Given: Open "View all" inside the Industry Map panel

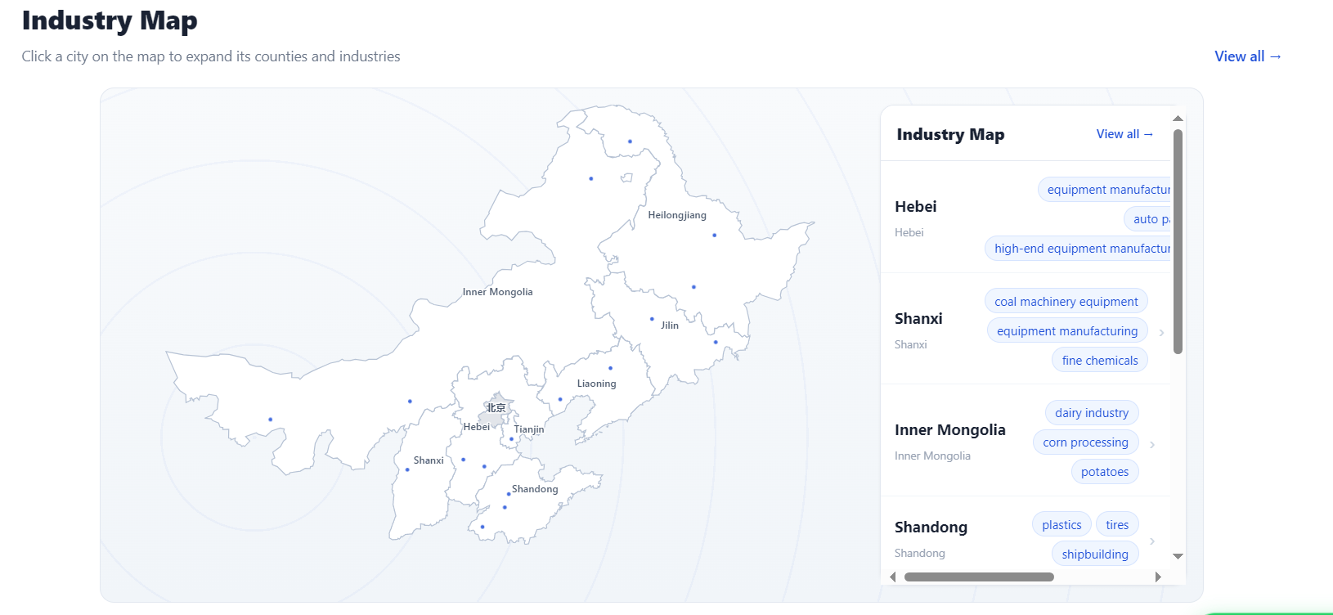Looking at the screenshot, I should coord(1124,134).
